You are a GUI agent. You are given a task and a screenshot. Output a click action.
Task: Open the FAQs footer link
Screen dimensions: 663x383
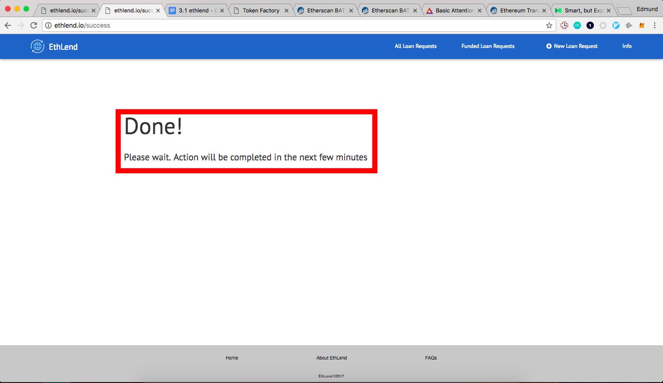click(431, 358)
